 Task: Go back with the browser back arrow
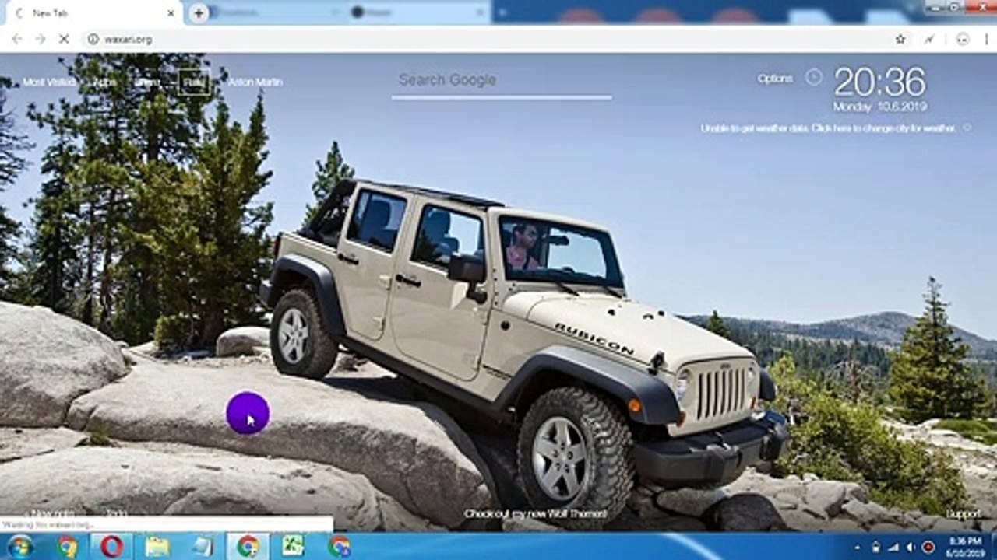17,39
